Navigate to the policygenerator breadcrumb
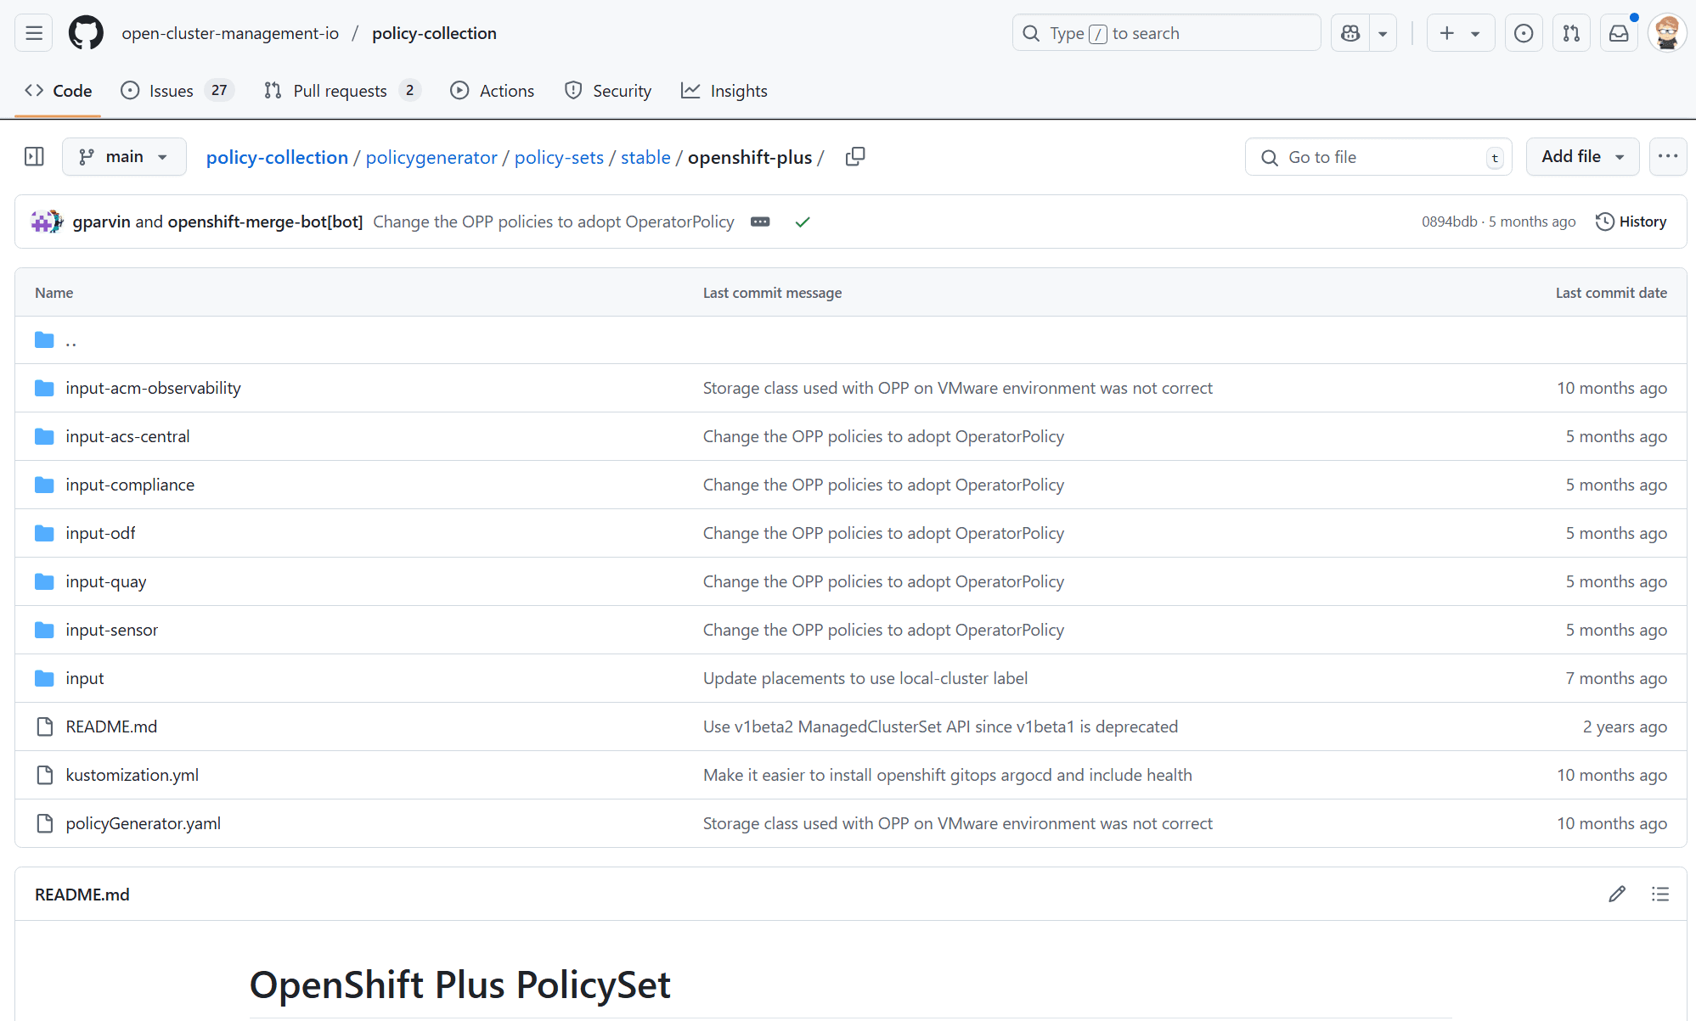 pyautogui.click(x=431, y=157)
